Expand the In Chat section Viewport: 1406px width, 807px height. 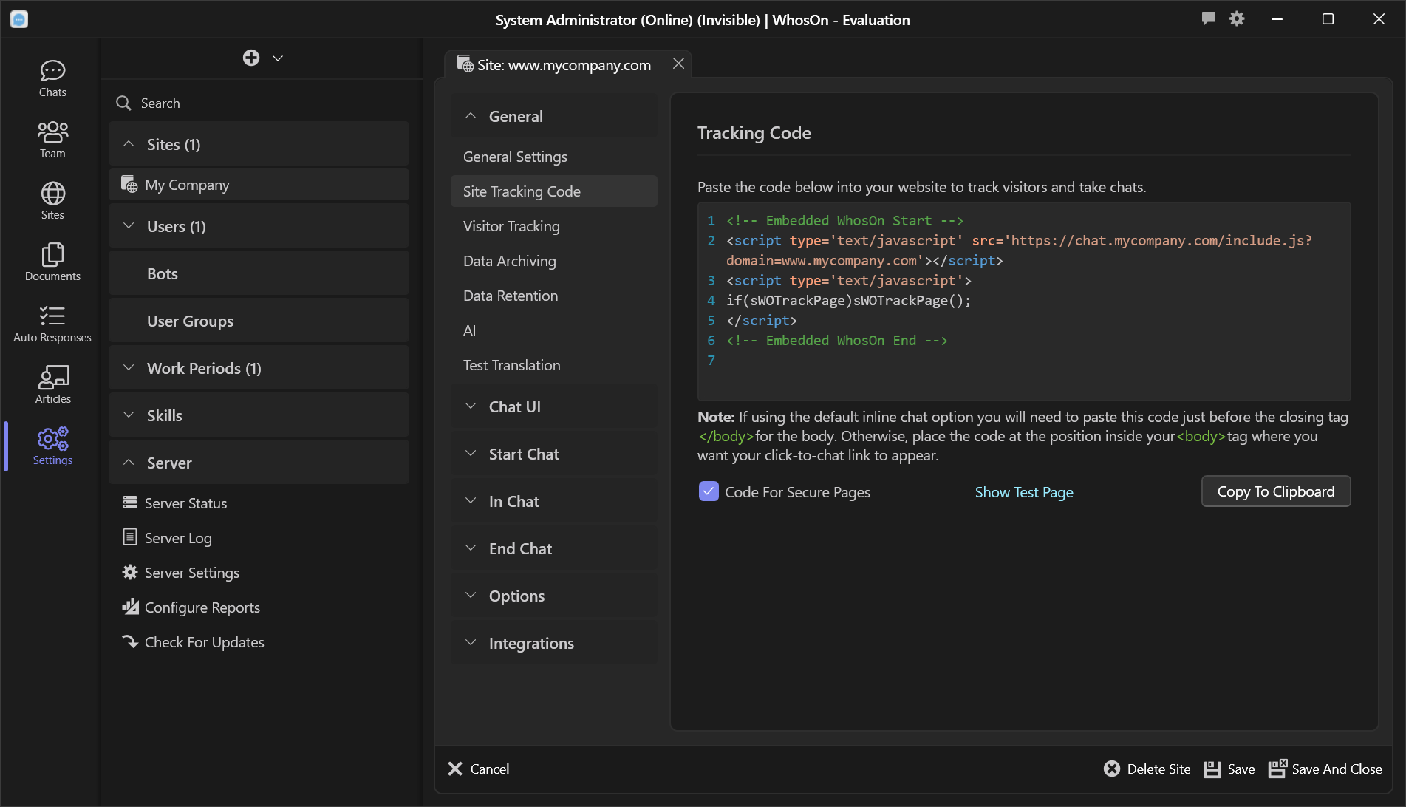pos(554,501)
